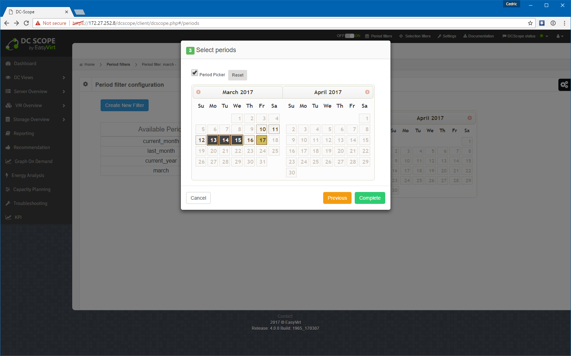
Task: Bookmark this page with the star icon
Action: (530, 23)
